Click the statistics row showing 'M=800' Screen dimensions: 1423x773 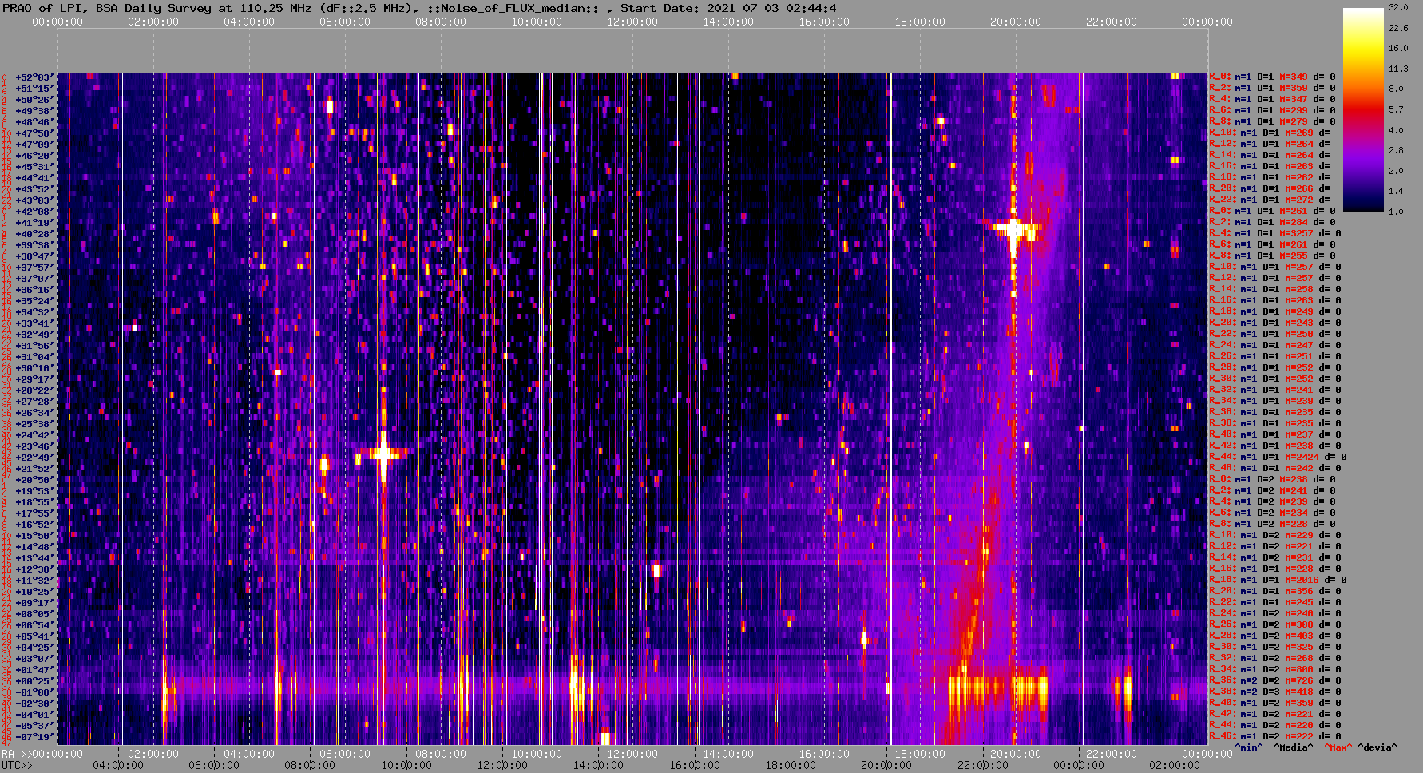click(1275, 670)
